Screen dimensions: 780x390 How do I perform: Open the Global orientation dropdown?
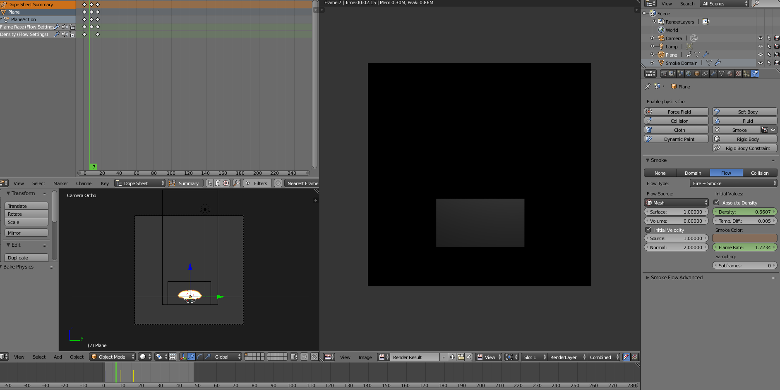[227, 357]
